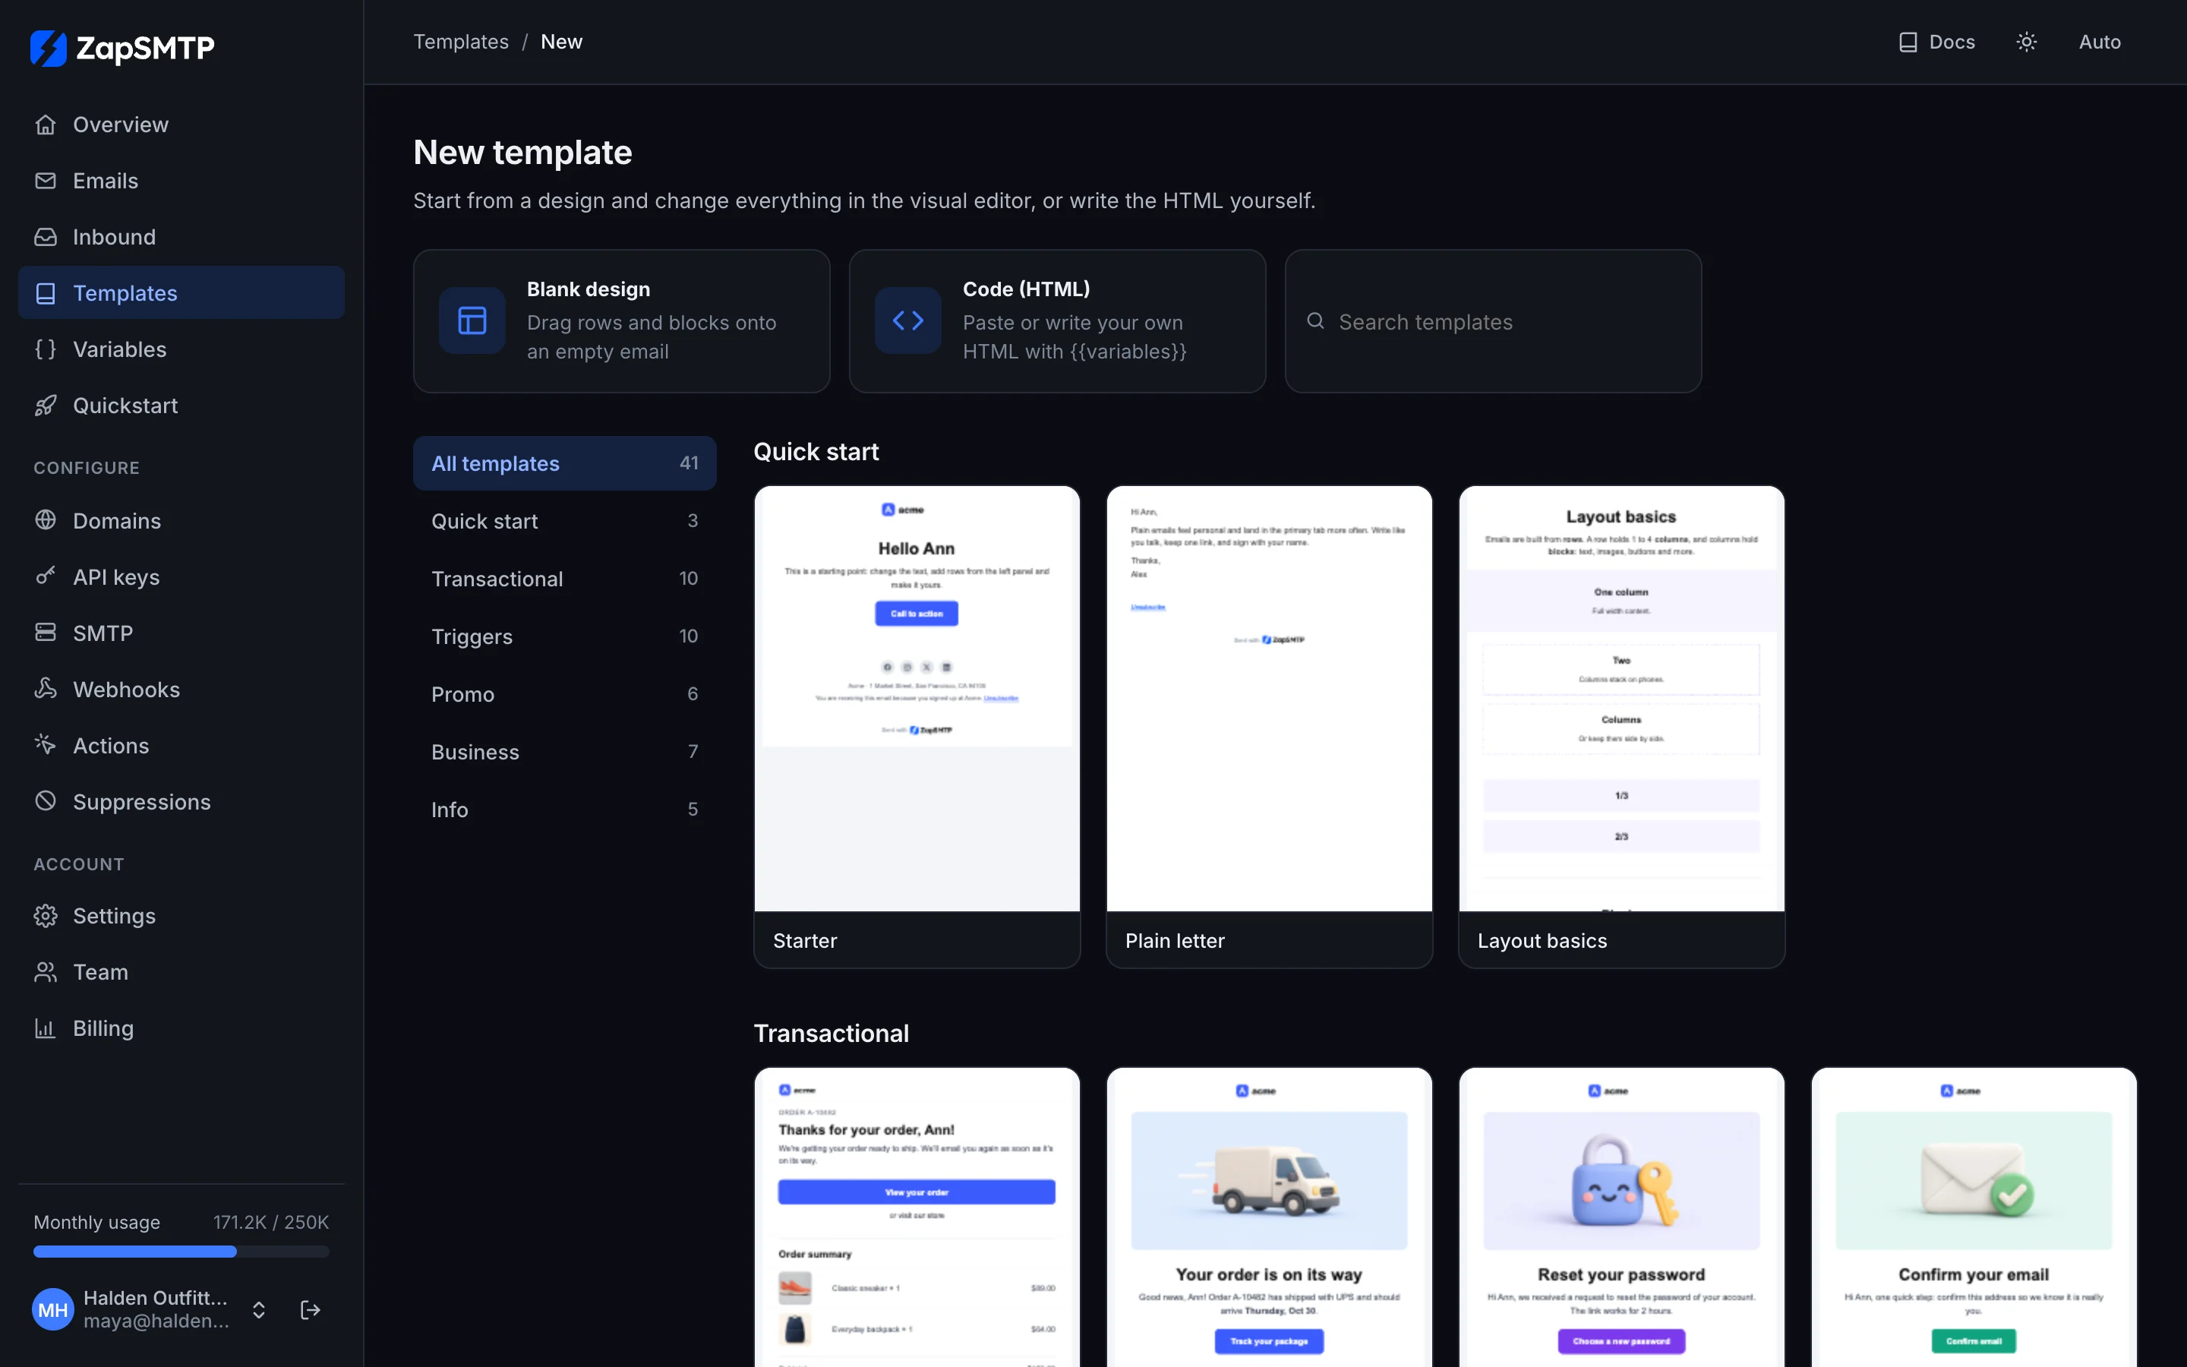
Task: Open Webhooks icon in sidebar
Action: coord(46,689)
